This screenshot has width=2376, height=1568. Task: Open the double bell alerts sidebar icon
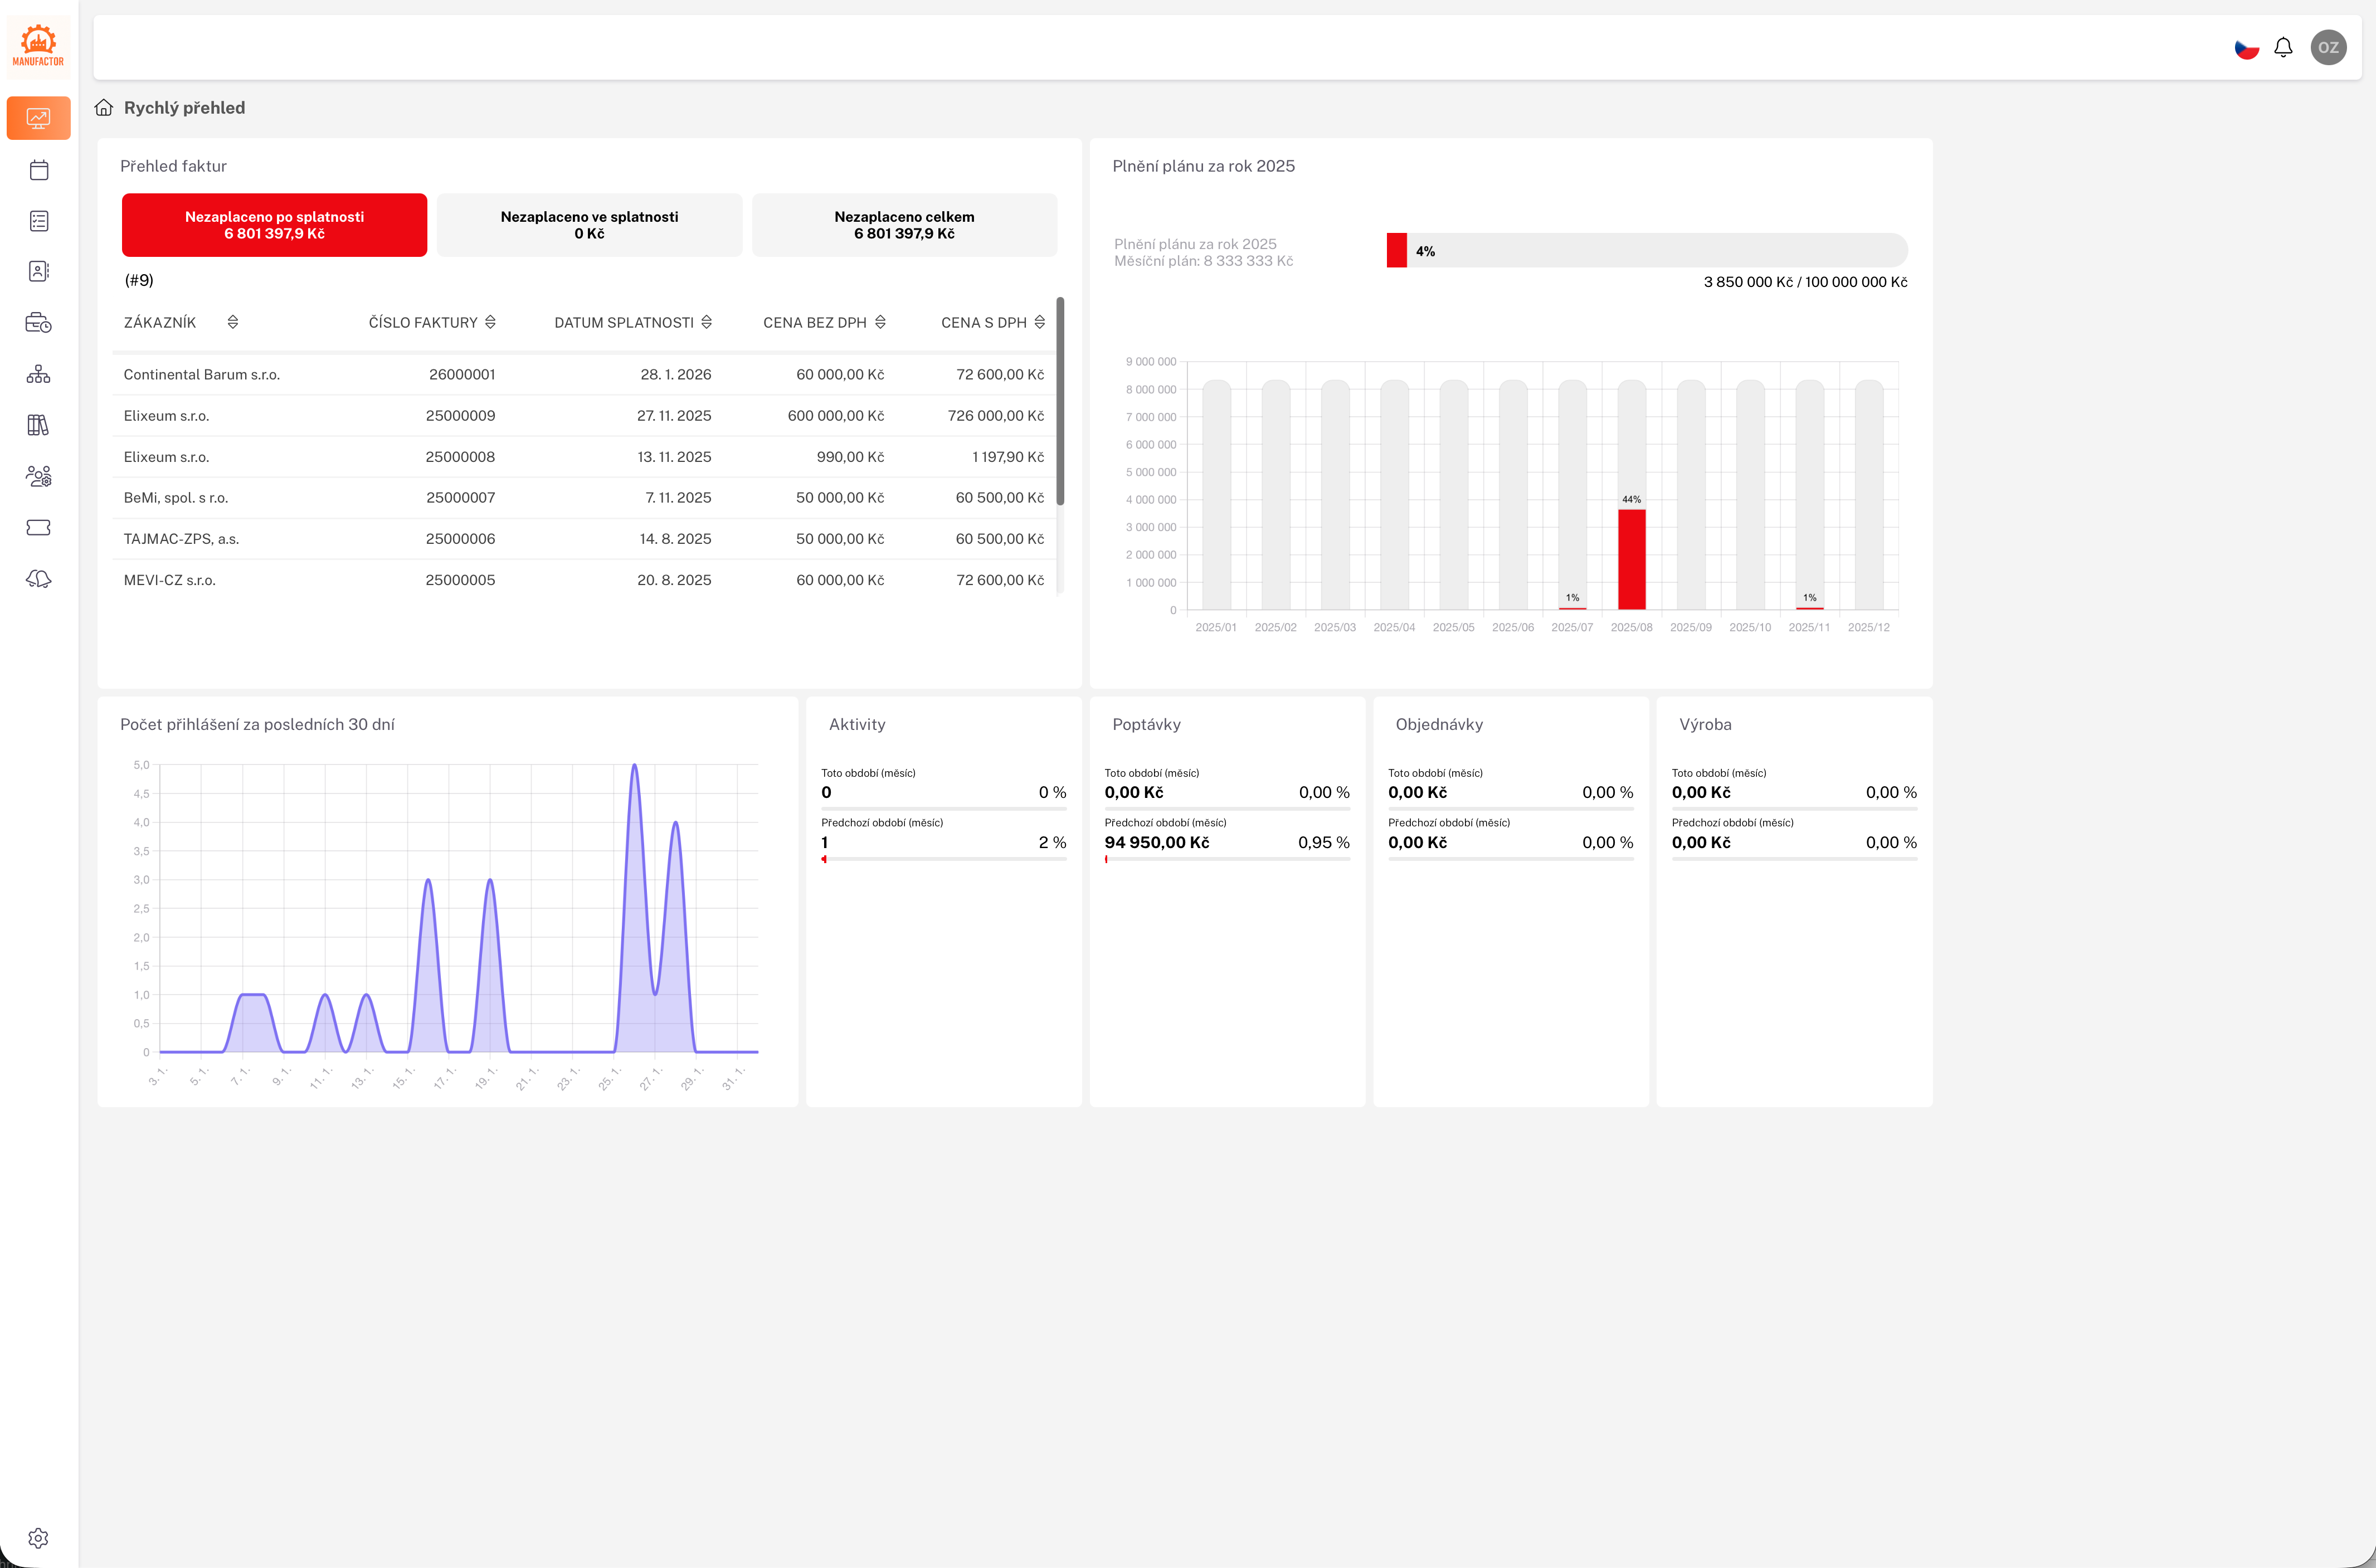[x=38, y=579]
